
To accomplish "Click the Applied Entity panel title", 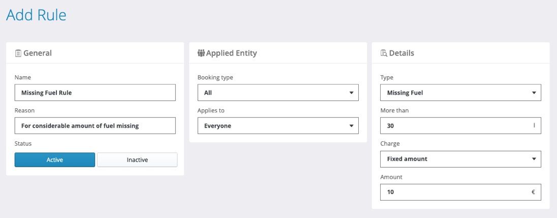I will tap(231, 53).
